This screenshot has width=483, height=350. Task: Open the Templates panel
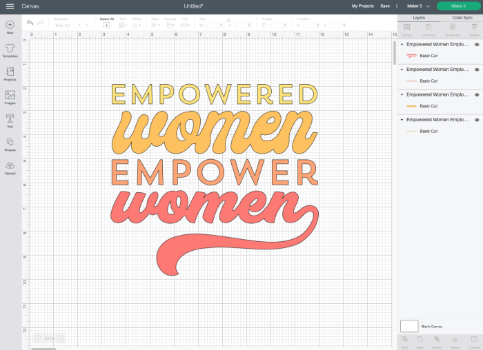[10, 50]
